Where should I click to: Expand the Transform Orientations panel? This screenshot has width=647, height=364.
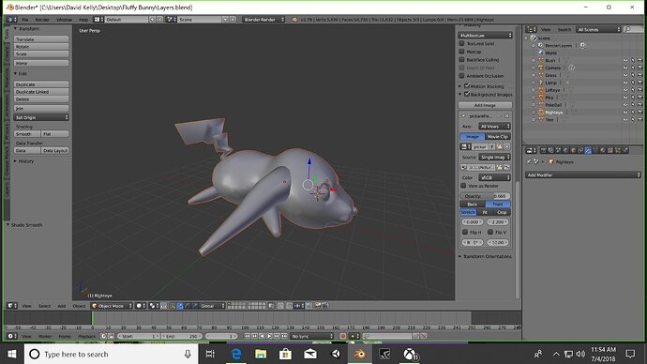(486, 256)
